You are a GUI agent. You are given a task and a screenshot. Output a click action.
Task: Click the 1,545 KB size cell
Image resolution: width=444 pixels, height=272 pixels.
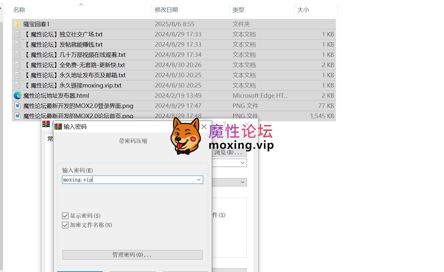point(322,116)
